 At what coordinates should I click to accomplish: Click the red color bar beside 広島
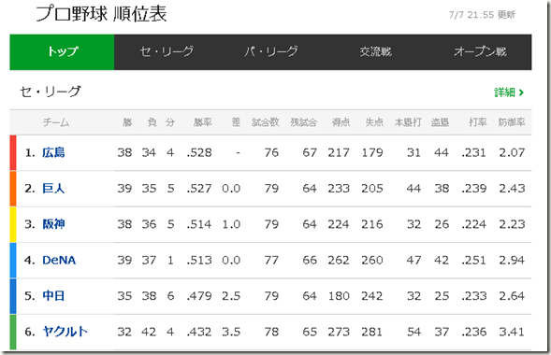coord(13,153)
